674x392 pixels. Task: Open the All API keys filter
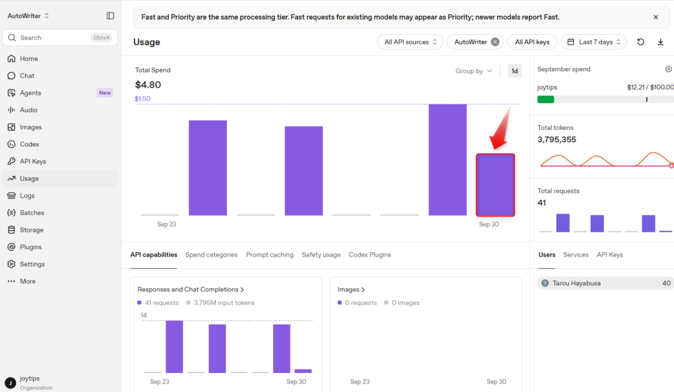[x=532, y=42]
